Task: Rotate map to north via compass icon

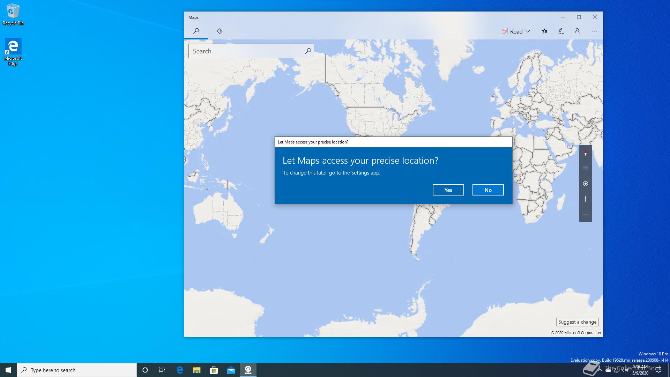Action: 586,153
